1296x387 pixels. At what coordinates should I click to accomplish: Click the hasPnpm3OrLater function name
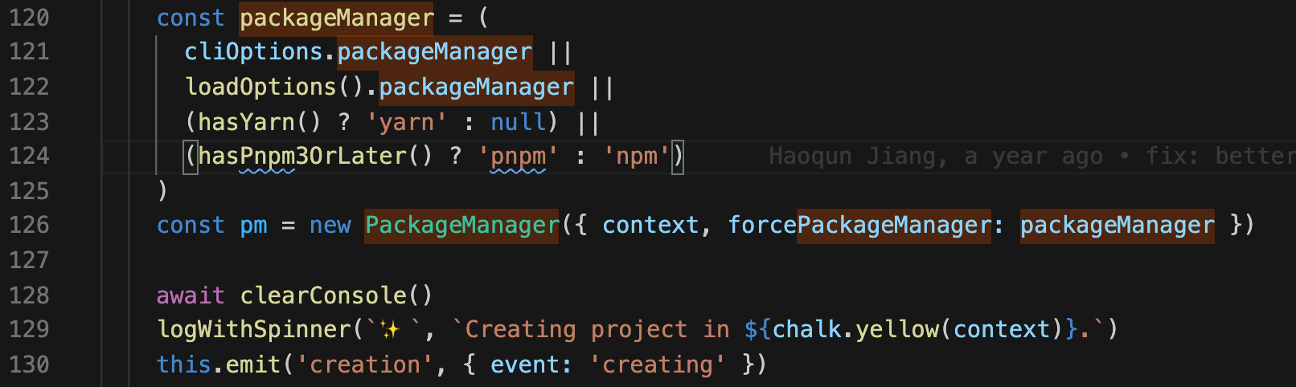pyautogui.click(x=301, y=156)
